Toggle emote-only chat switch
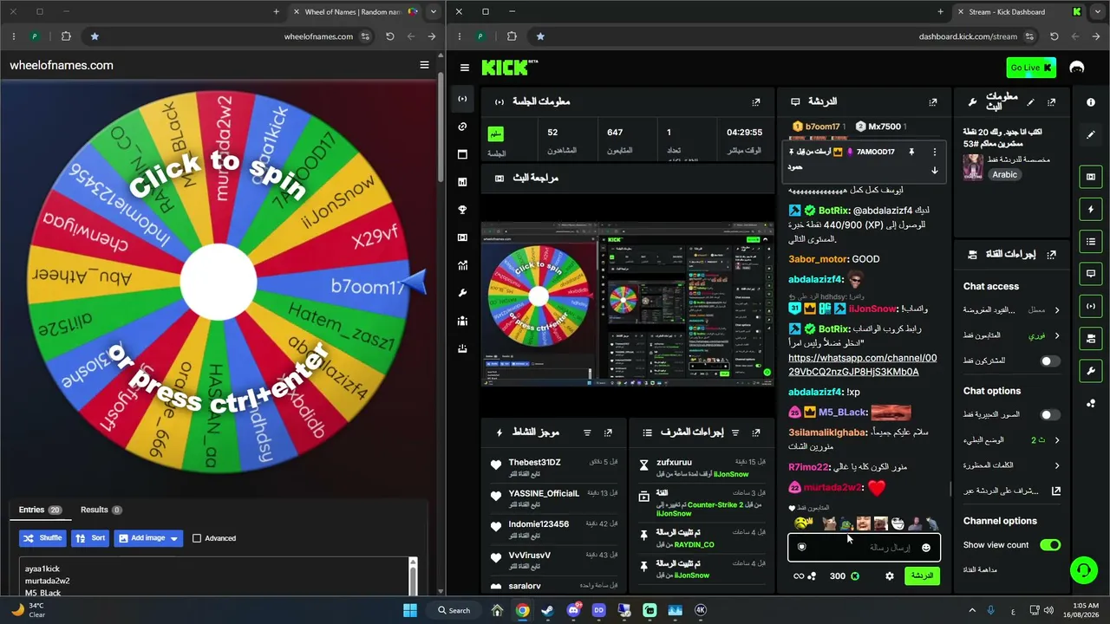Screen dimensions: 1110x624 1050,415
